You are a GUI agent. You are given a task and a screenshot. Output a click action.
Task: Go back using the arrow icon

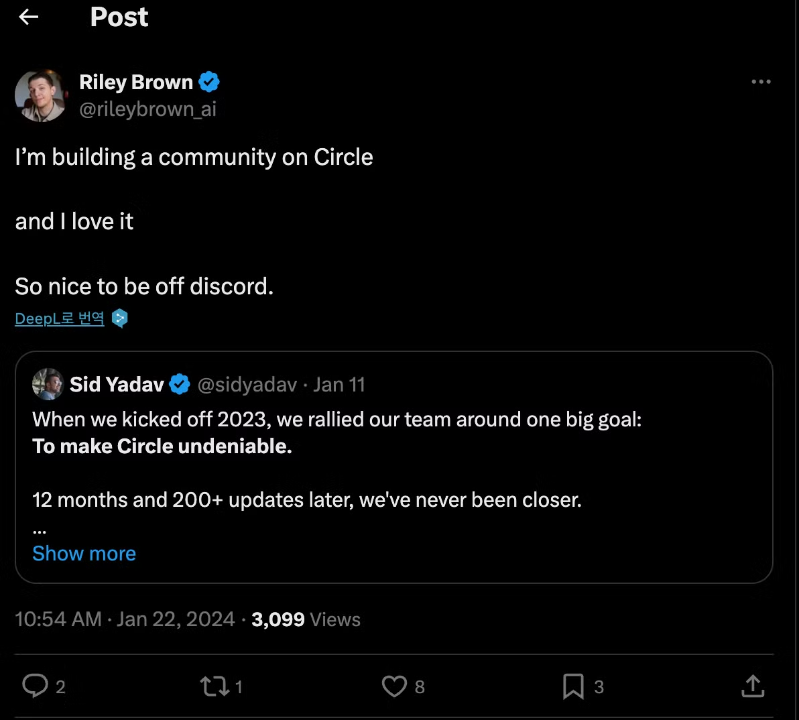pos(29,17)
